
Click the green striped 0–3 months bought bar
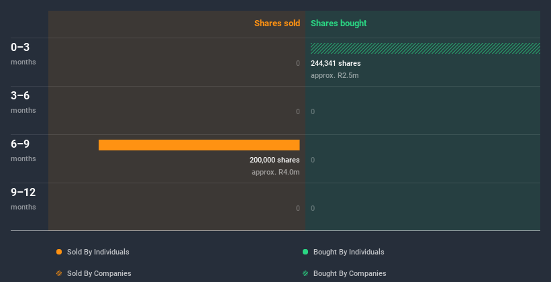click(425, 48)
